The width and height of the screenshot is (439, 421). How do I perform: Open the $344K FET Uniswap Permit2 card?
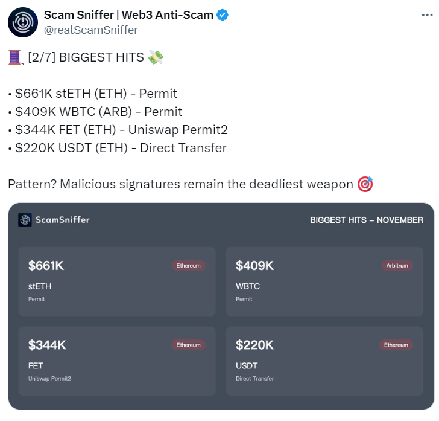pos(117,361)
